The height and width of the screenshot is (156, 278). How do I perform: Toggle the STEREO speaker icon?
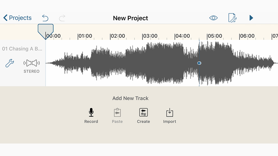(x=32, y=63)
